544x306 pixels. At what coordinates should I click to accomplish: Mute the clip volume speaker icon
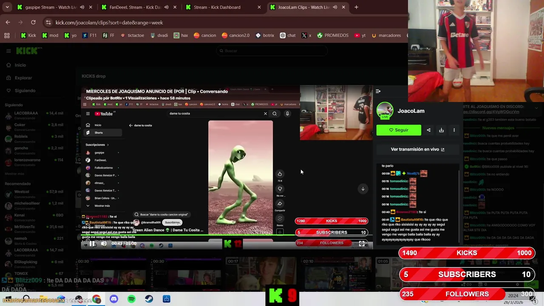104,244
